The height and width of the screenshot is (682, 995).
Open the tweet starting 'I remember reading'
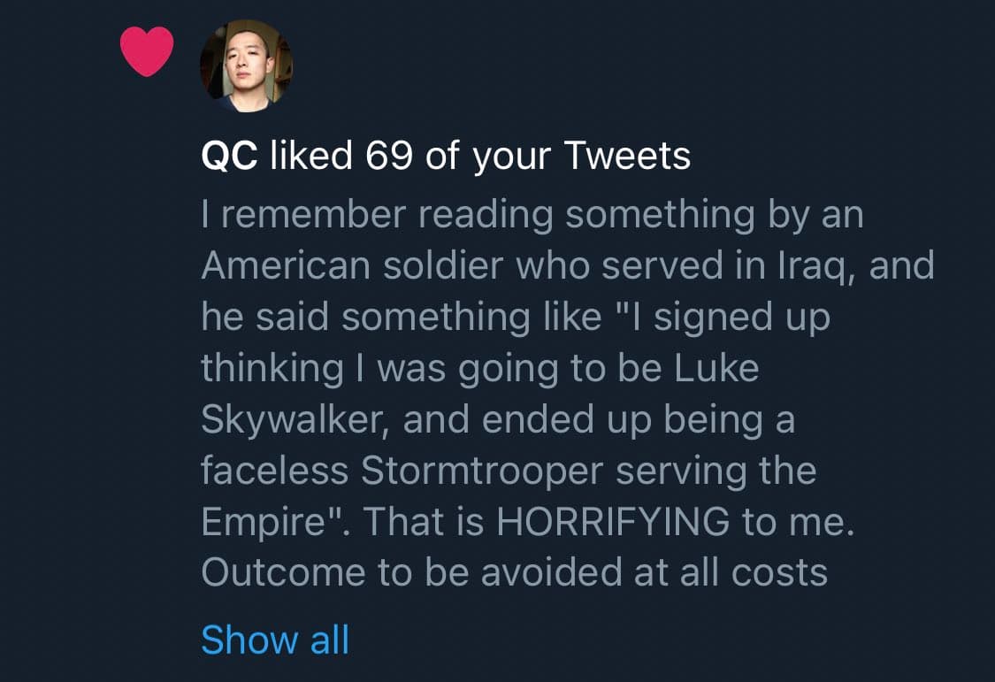(x=531, y=215)
